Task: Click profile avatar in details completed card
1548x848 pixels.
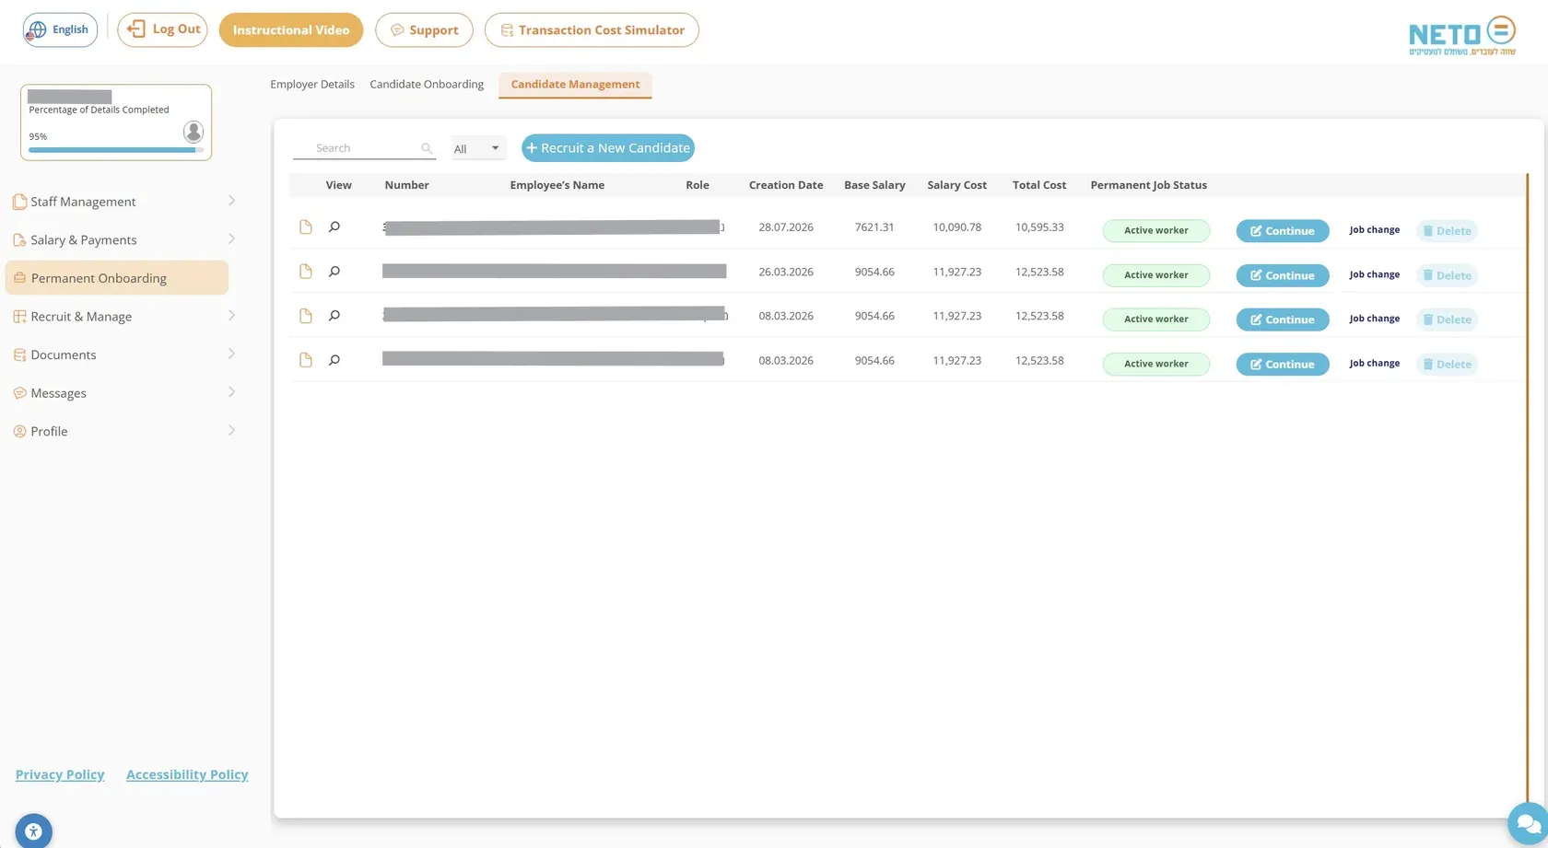Action: [193, 132]
